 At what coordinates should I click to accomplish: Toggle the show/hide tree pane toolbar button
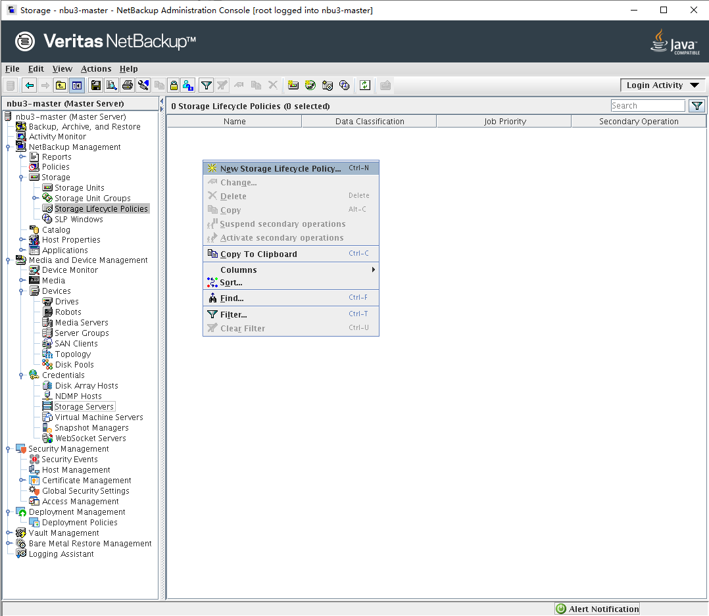[x=77, y=85]
